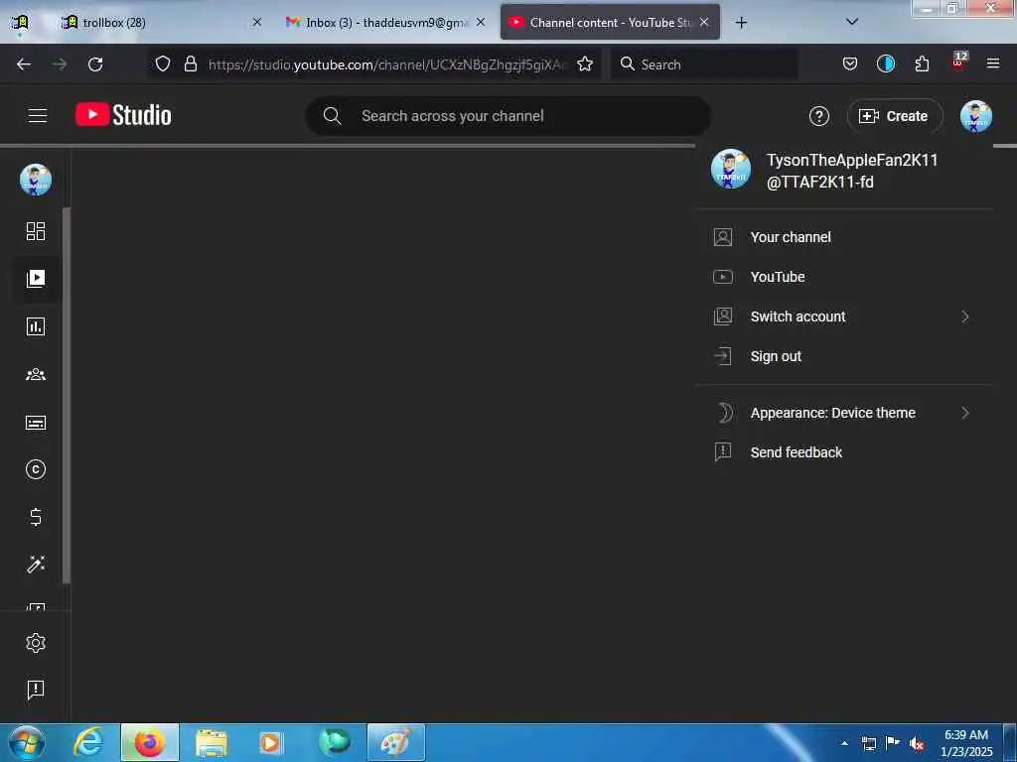Select Sign out in account menu
Screen dimensions: 1017x762
tap(844, 356)
